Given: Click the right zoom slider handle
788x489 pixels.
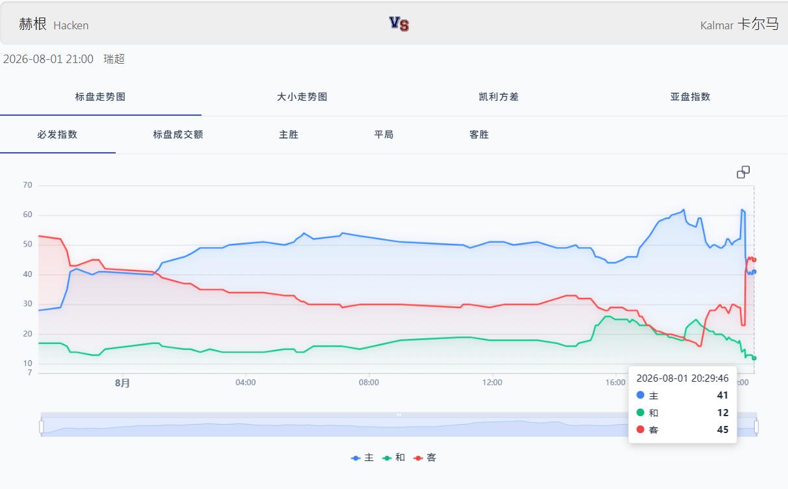Looking at the screenshot, I should 756,427.
